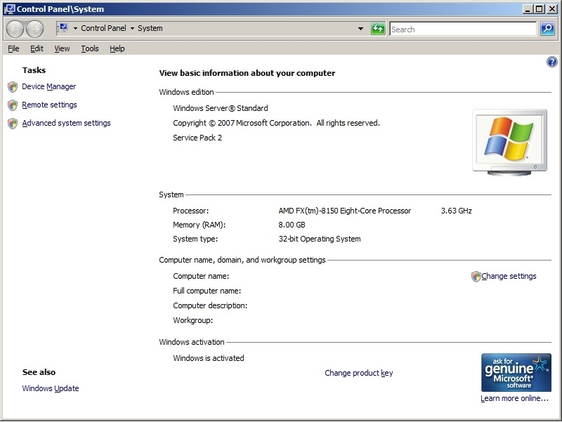Click the green Refresh button
This screenshot has height=422, width=562.
pos(378,29)
